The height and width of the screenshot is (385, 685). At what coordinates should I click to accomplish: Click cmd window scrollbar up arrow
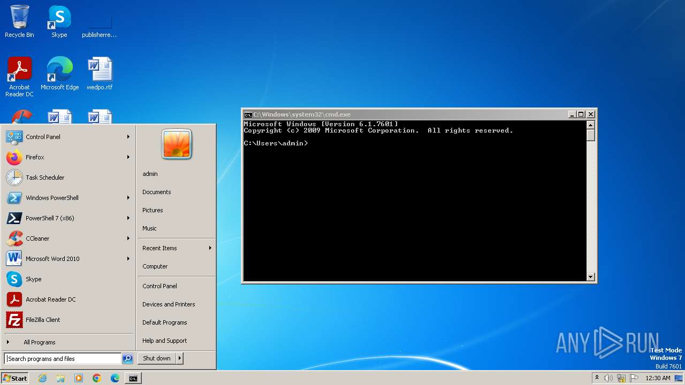tap(591, 125)
